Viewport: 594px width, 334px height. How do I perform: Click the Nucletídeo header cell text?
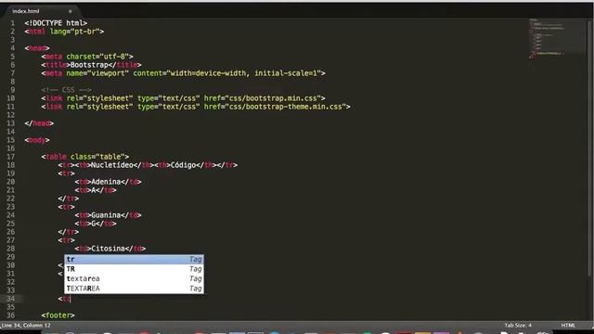point(112,165)
